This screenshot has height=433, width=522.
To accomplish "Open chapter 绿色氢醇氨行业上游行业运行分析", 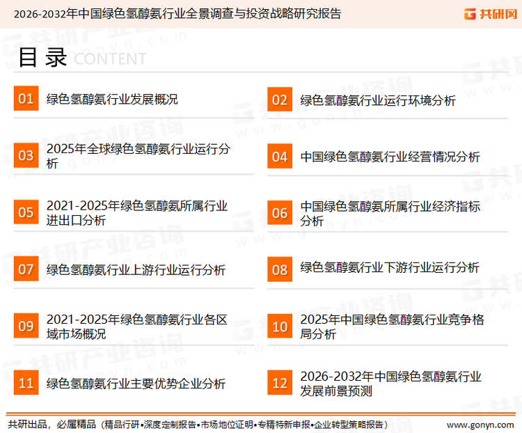I will click(x=136, y=270).
